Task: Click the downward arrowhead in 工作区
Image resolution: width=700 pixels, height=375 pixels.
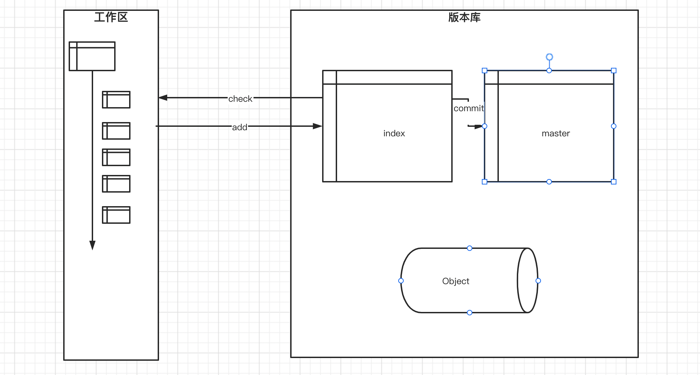Action: (92, 245)
